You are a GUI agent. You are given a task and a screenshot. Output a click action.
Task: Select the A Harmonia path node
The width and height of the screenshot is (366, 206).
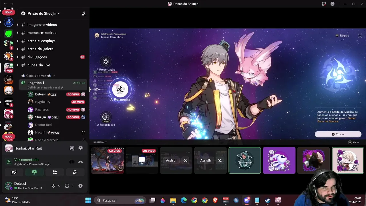point(120,90)
